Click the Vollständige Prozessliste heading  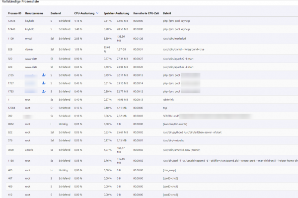click(x=20, y=1)
